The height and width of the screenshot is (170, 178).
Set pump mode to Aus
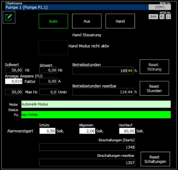tap(87, 21)
